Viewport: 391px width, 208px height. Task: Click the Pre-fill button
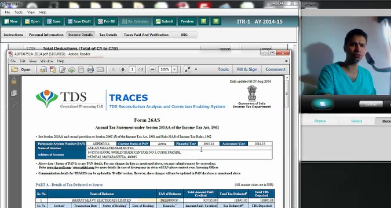point(107,21)
